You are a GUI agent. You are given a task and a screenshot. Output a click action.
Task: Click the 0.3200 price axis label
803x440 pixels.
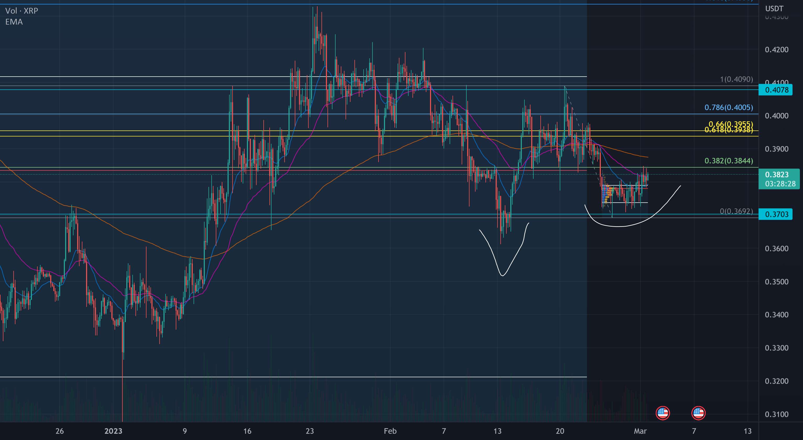pos(777,381)
